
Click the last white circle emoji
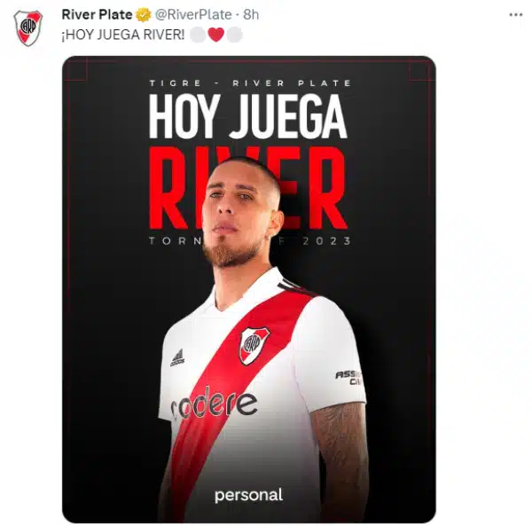pos(234,35)
